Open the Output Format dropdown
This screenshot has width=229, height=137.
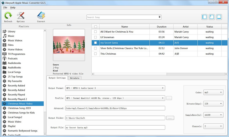(x=115, y=88)
